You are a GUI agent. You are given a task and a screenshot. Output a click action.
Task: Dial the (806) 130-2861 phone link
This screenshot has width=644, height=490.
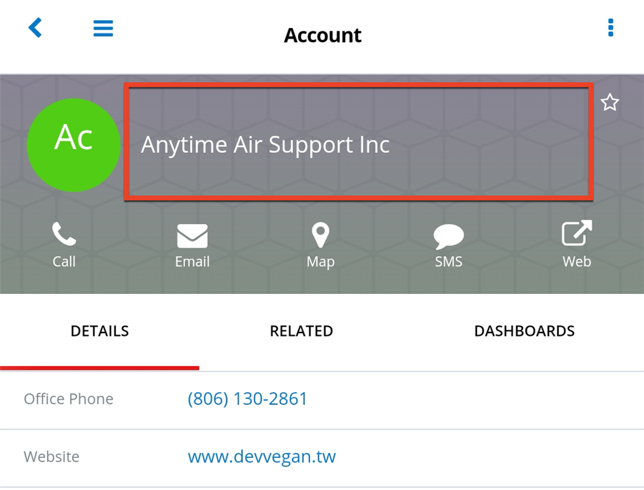pos(247,399)
